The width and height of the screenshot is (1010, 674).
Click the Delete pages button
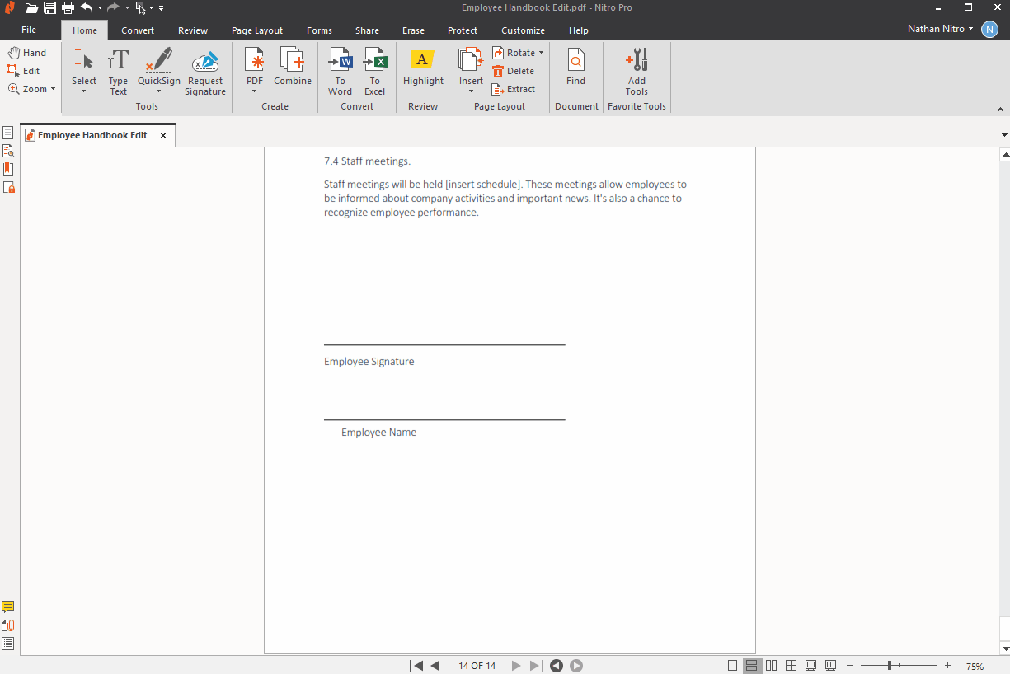click(514, 71)
